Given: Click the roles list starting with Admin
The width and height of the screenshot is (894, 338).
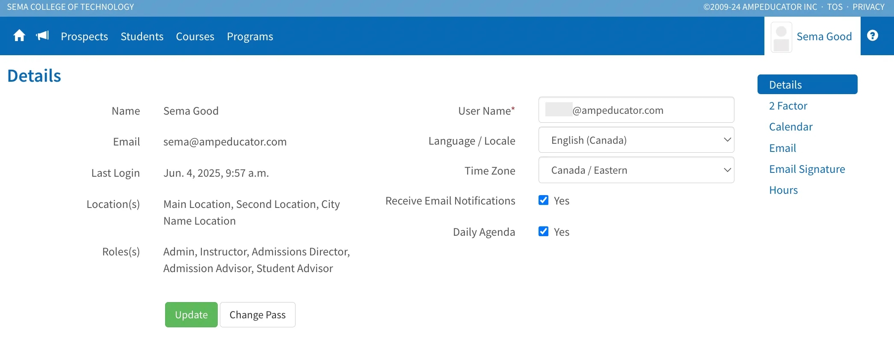Looking at the screenshot, I should point(257,260).
